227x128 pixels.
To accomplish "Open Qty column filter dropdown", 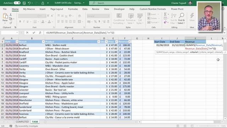I will 106,42.
